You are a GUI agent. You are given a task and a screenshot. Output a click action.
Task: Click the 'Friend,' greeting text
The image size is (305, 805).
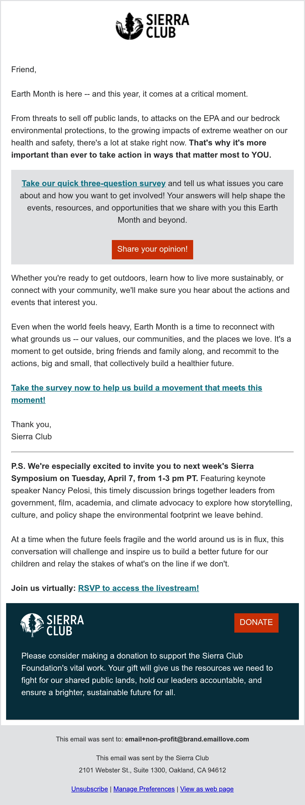click(24, 69)
